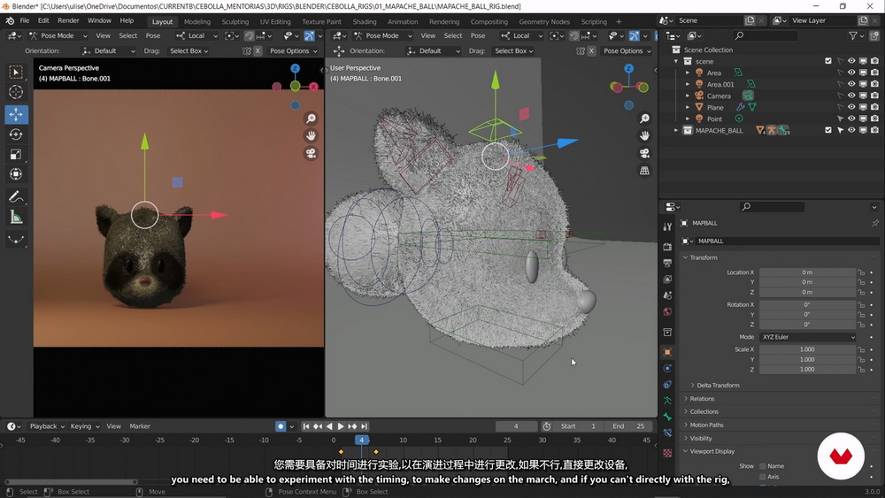
Task: Select the Transform tool
Action: click(16, 174)
